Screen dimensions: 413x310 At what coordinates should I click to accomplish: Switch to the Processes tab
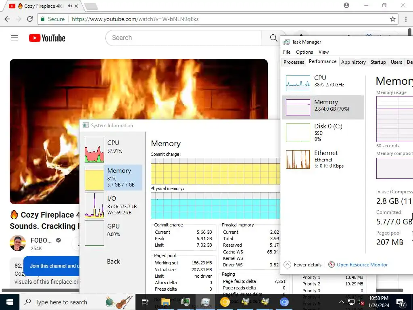[294, 62]
